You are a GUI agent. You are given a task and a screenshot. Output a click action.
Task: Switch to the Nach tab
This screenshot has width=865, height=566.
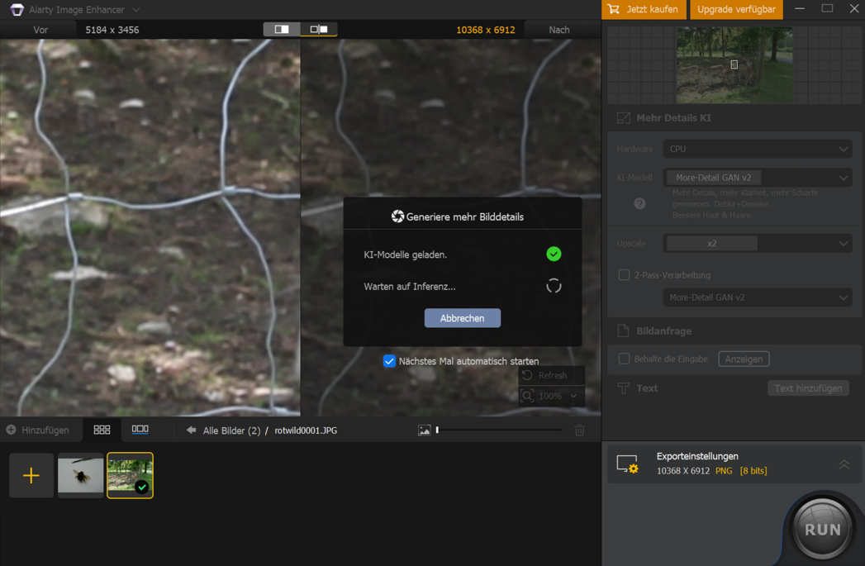[562, 29]
